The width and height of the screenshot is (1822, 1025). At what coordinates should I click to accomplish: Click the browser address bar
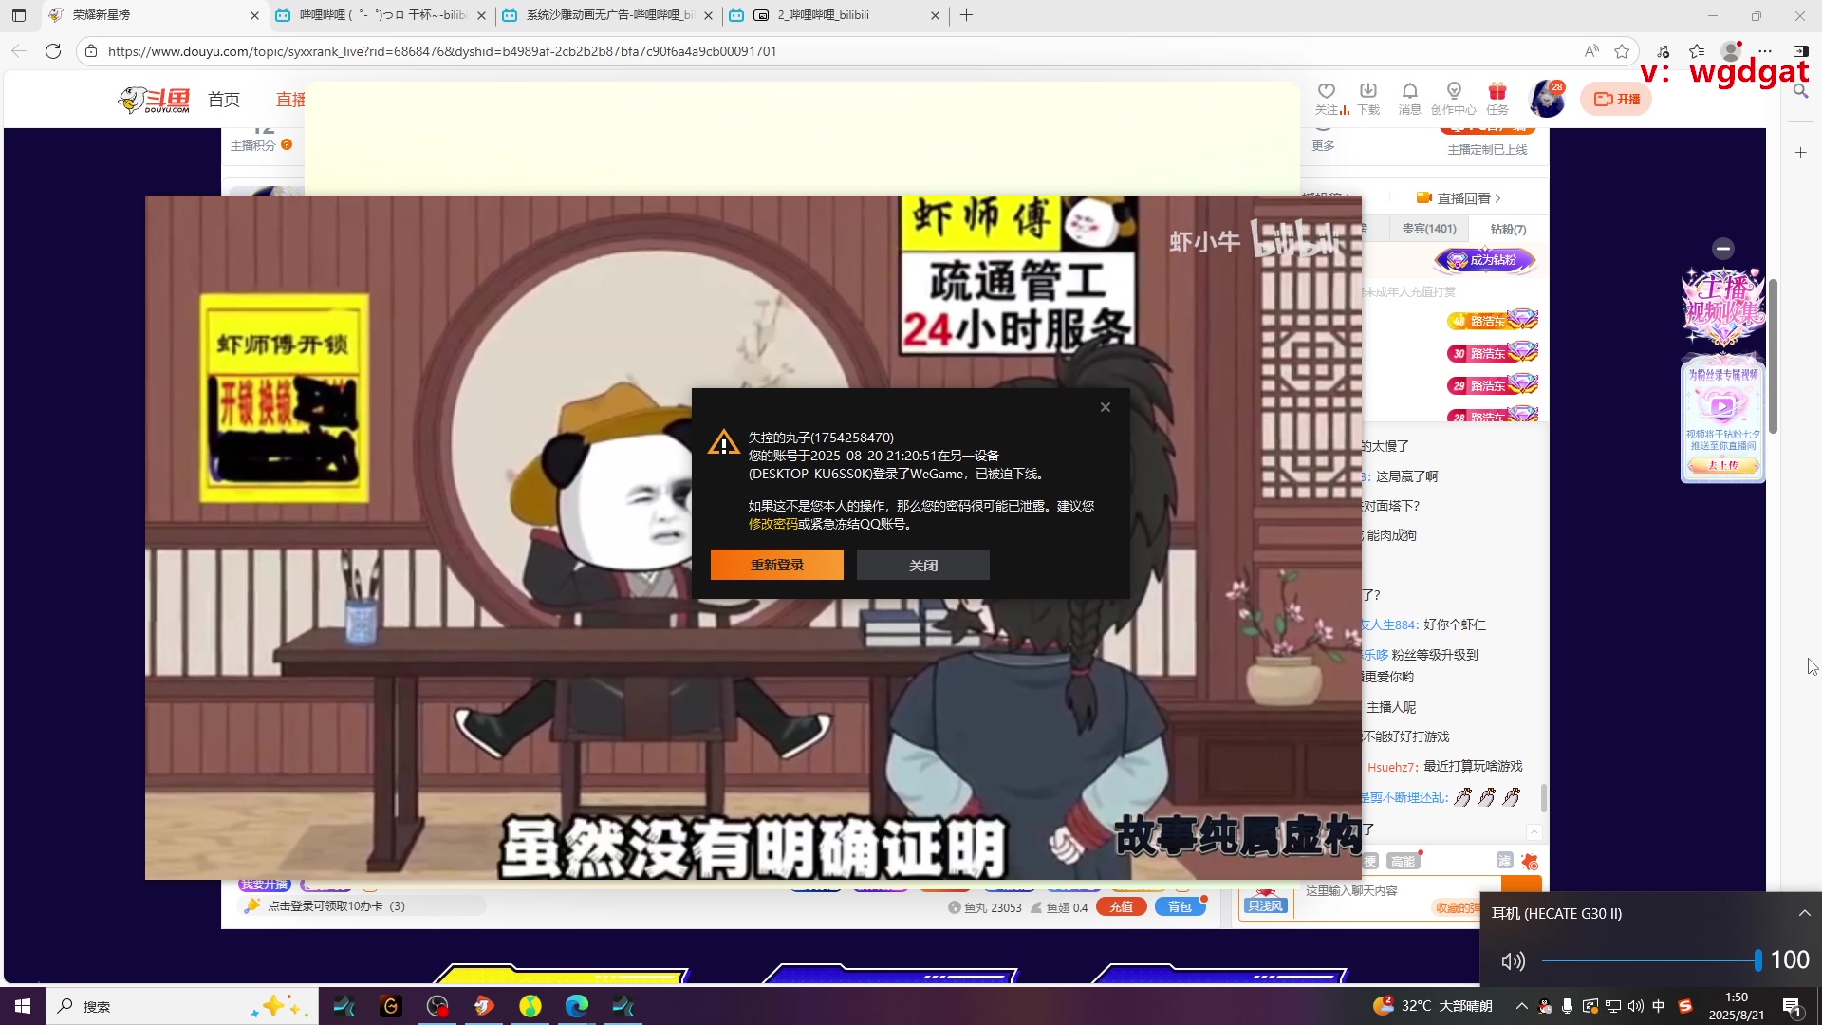(x=835, y=51)
